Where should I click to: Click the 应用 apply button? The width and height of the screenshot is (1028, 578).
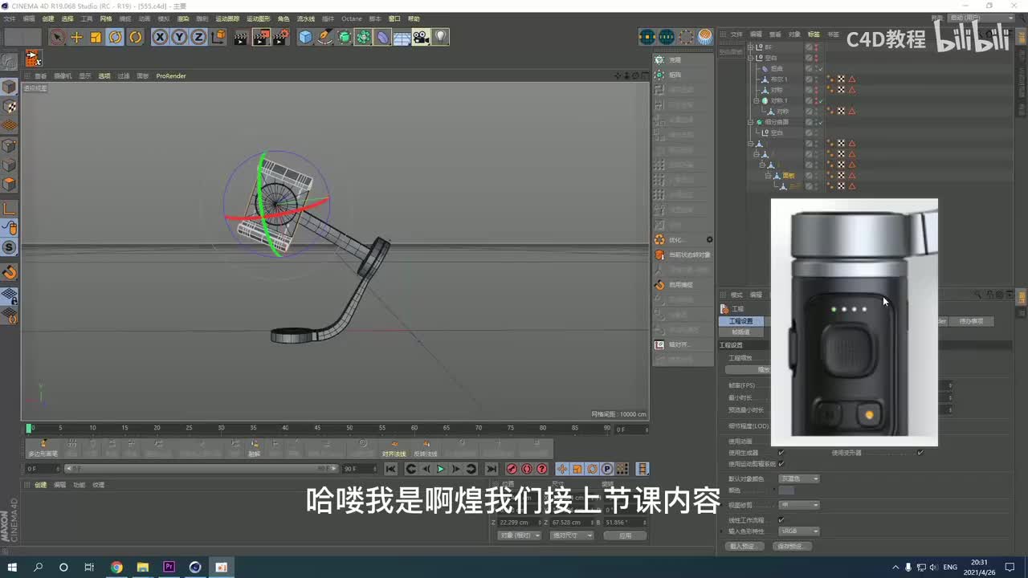[625, 535]
